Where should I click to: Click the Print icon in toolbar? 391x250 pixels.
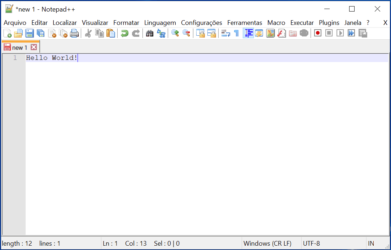[74, 34]
